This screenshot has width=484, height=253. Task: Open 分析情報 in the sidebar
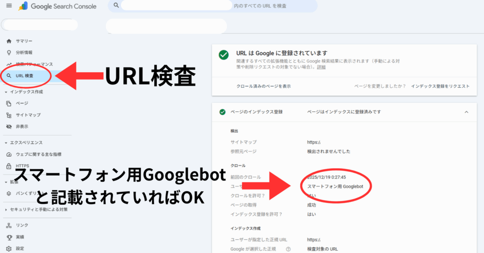click(x=24, y=53)
